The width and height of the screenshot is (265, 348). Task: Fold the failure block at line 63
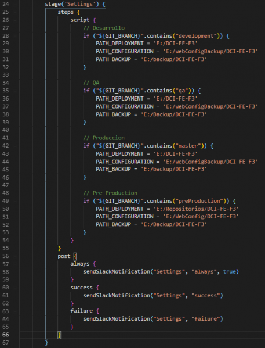coord(15,311)
